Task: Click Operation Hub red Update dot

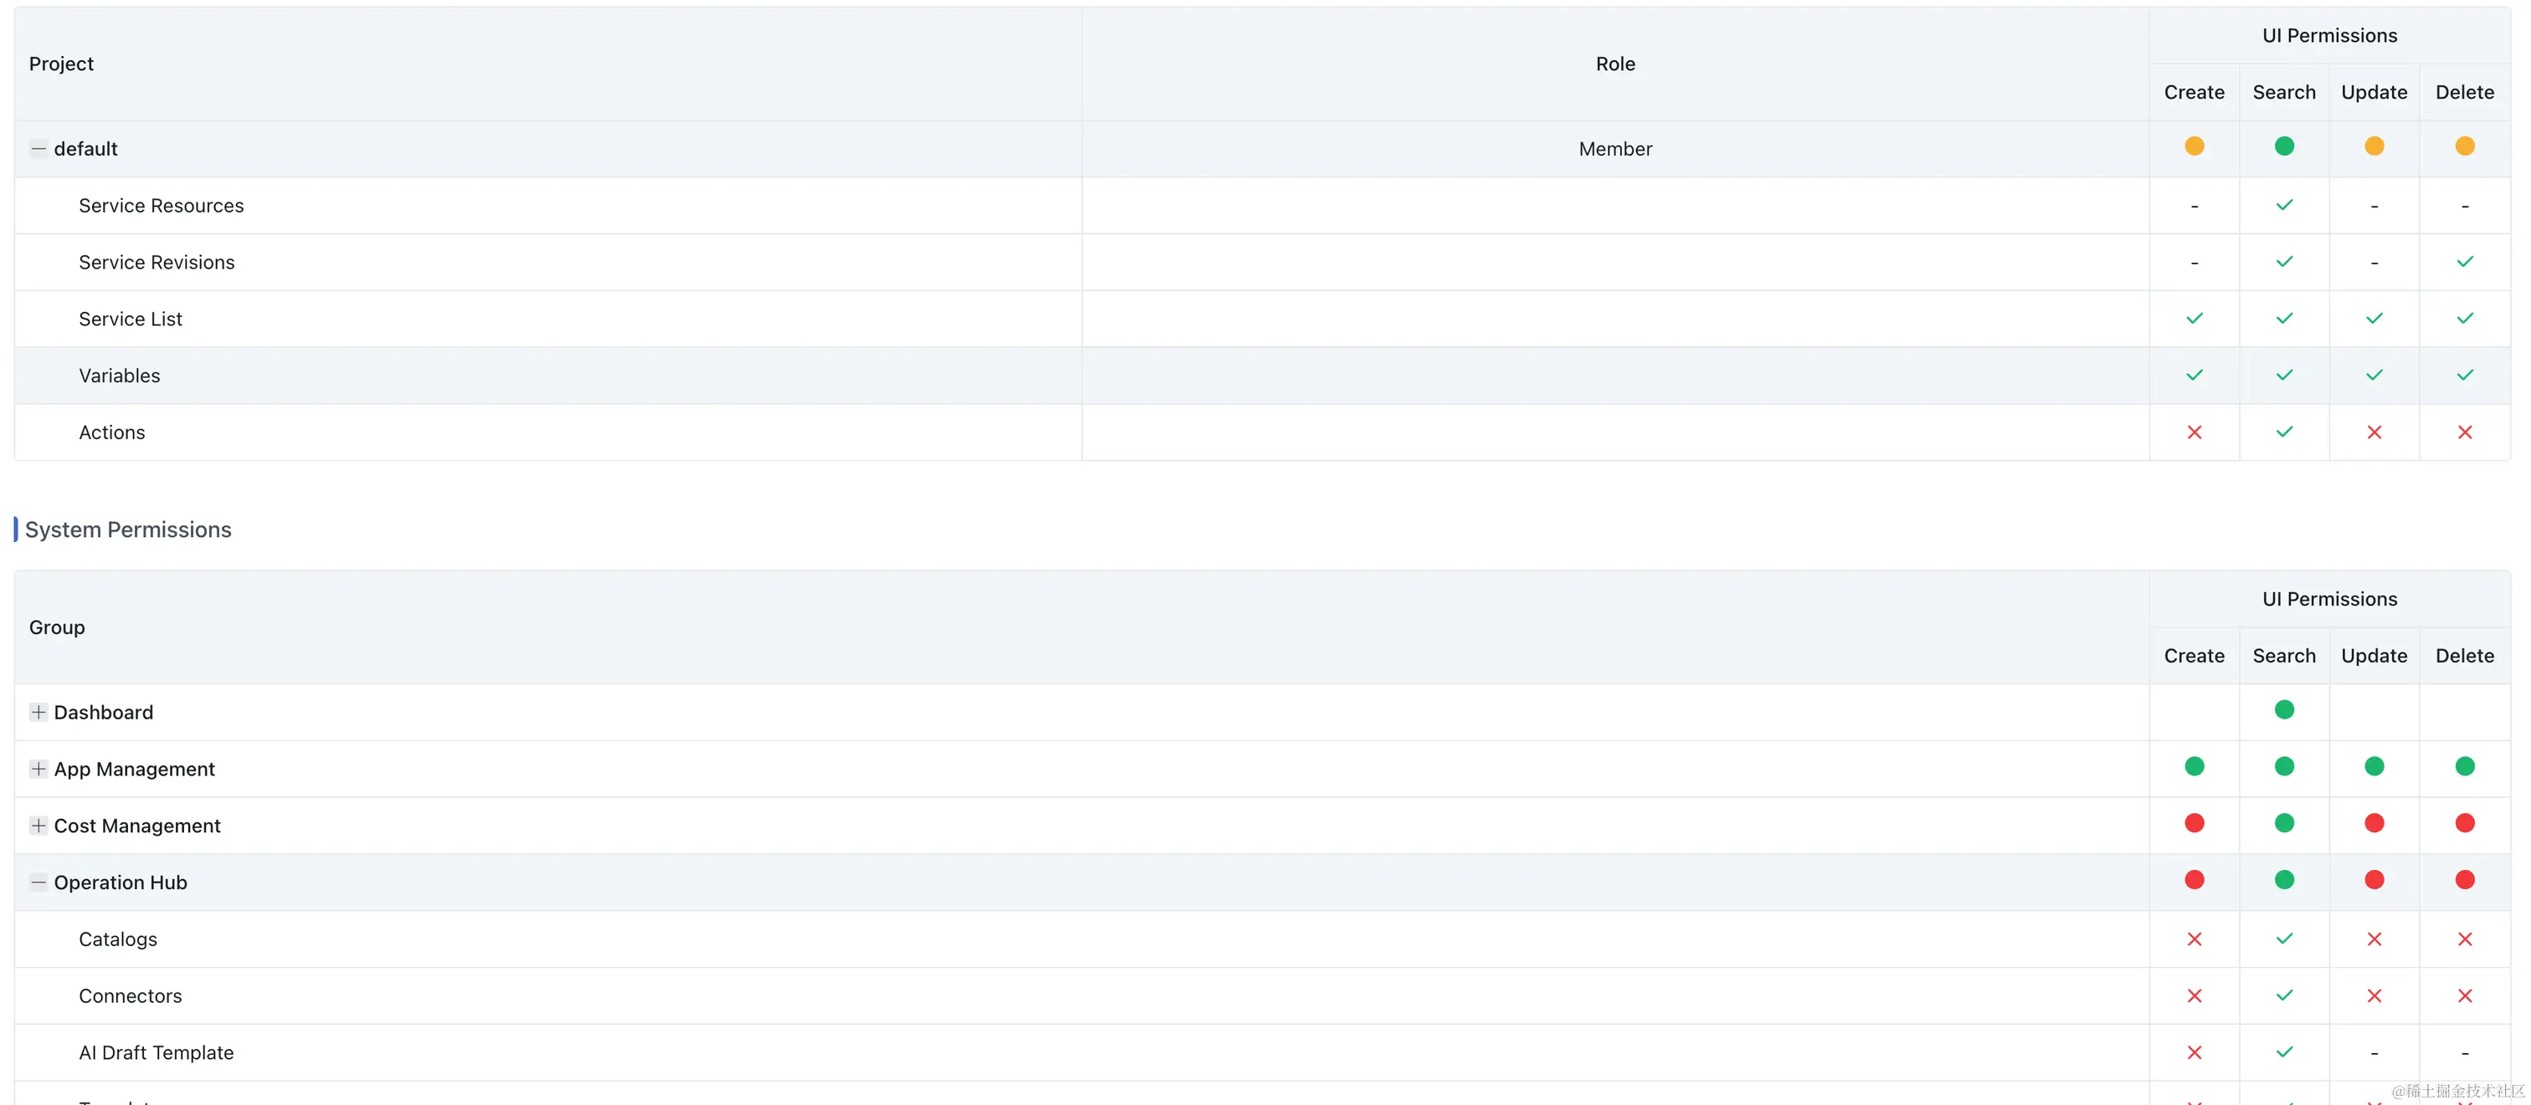Action: point(2374,880)
